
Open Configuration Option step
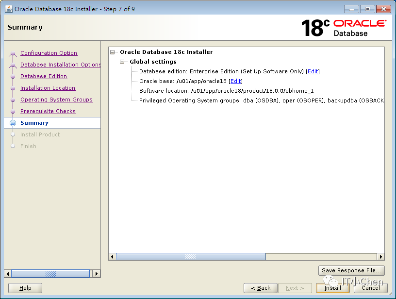[49, 53]
